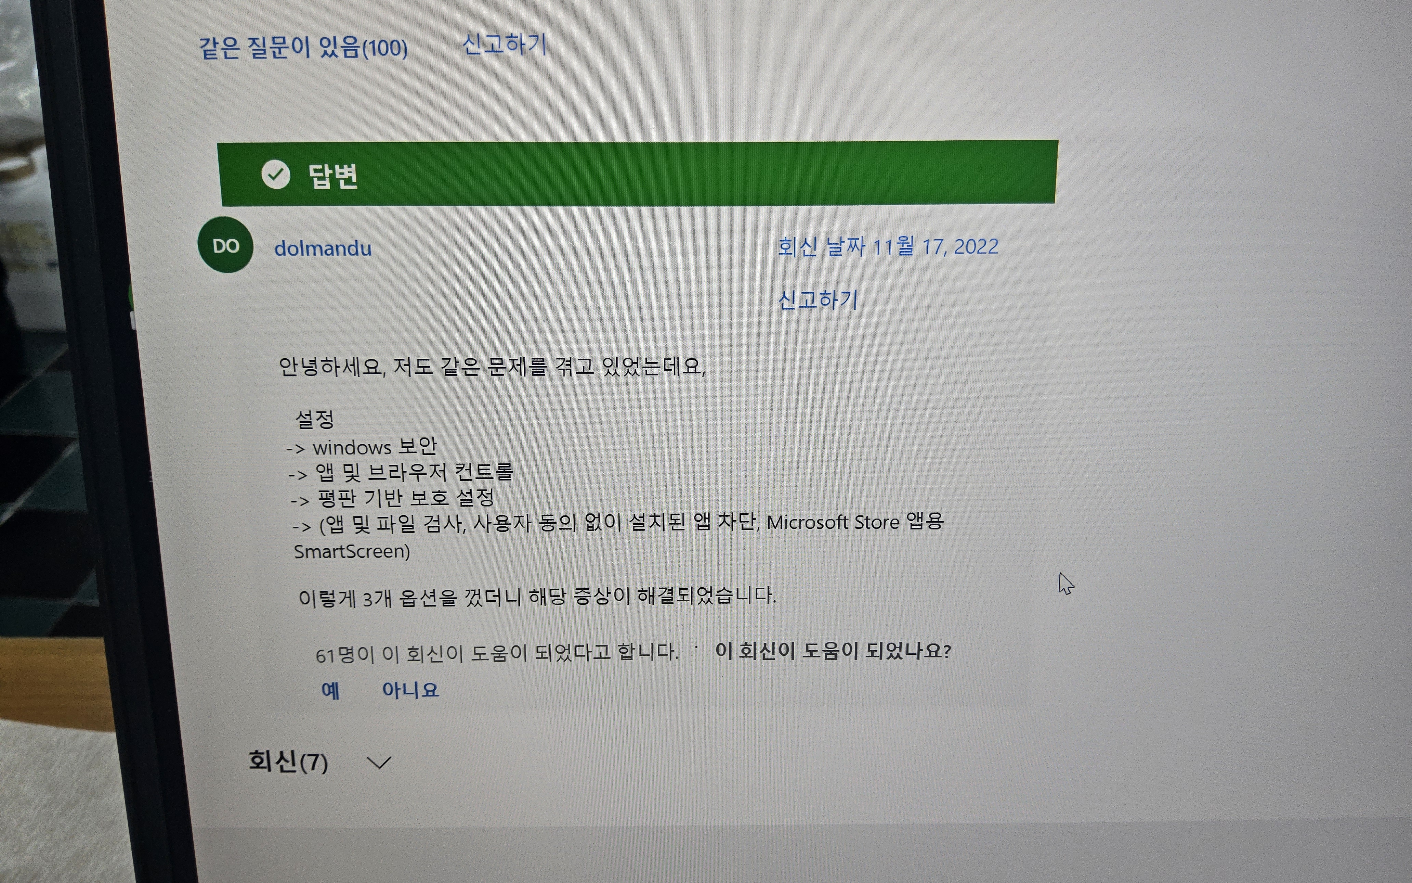Click the word '설정' in the answer
Image resolution: width=1412 pixels, height=883 pixels.
tap(314, 419)
